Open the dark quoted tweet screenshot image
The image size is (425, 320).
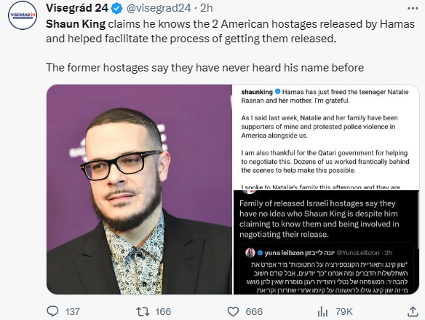coord(326,242)
